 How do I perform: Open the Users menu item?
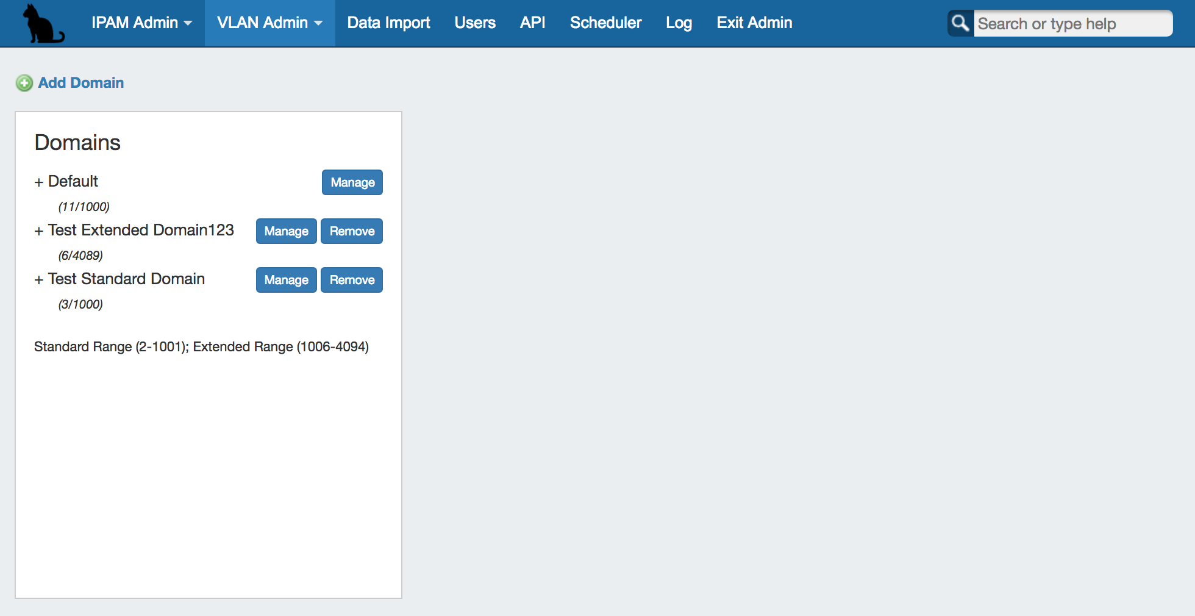475,23
